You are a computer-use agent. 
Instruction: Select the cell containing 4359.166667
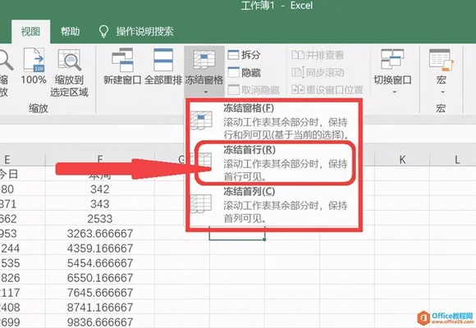100,248
